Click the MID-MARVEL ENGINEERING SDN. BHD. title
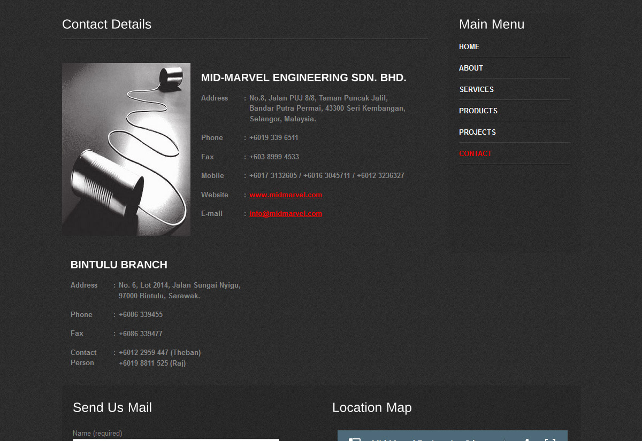This screenshot has height=441, width=642. tap(303, 78)
